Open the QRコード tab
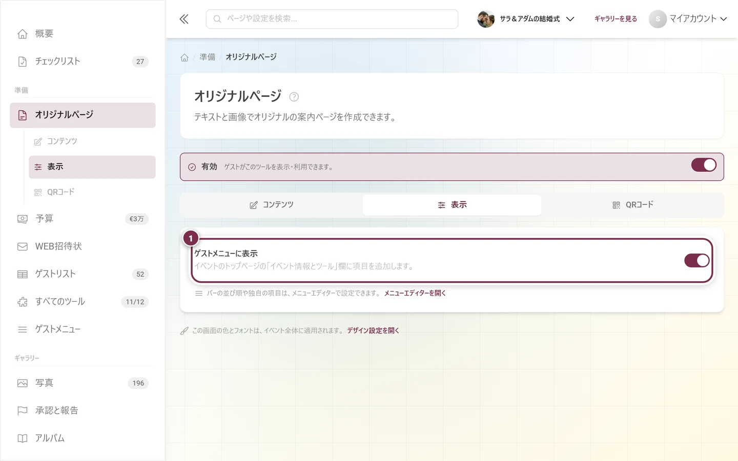Viewport: 738px width, 461px height. pyautogui.click(x=632, y=205)
